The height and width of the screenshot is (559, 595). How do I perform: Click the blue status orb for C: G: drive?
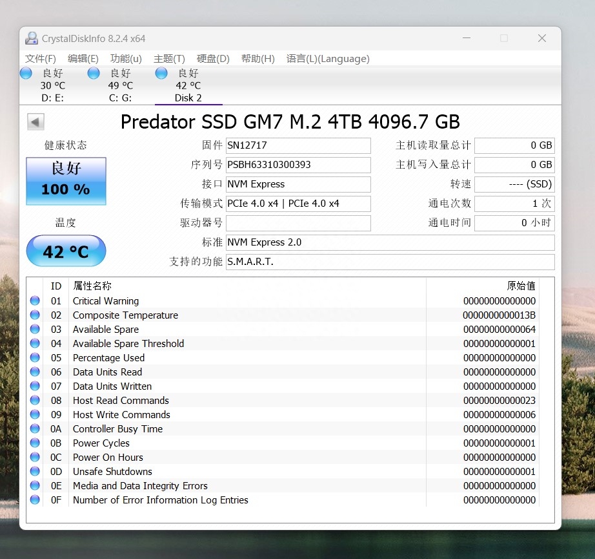tap(94, 73)
